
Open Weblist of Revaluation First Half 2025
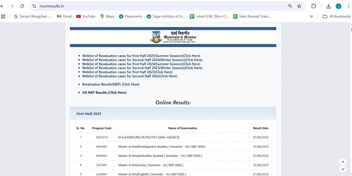[141, 56]
